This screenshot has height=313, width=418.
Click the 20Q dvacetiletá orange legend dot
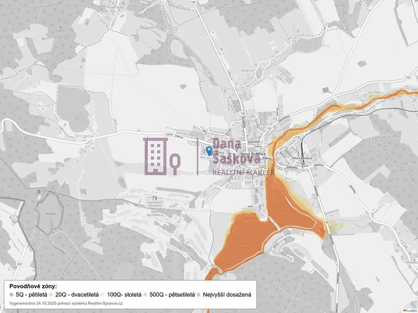pos(51,295)
